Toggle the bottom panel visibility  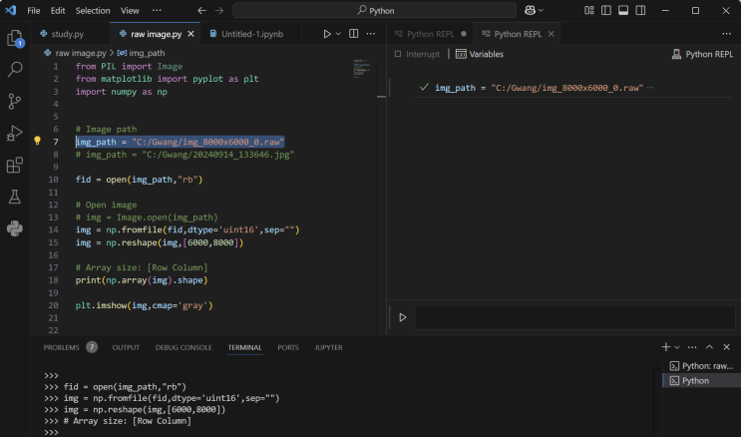pos(624,11)
